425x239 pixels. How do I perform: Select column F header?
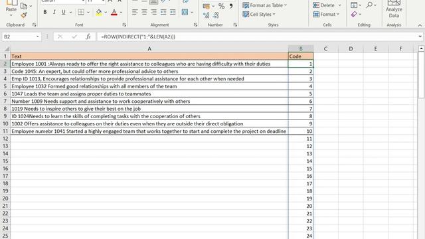[x=400, y=48]
